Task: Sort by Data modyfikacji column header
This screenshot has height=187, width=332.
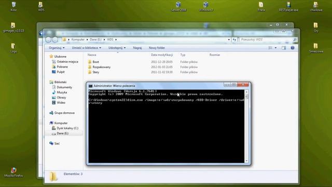Action: pyautogui.click(x=162, y=55)
